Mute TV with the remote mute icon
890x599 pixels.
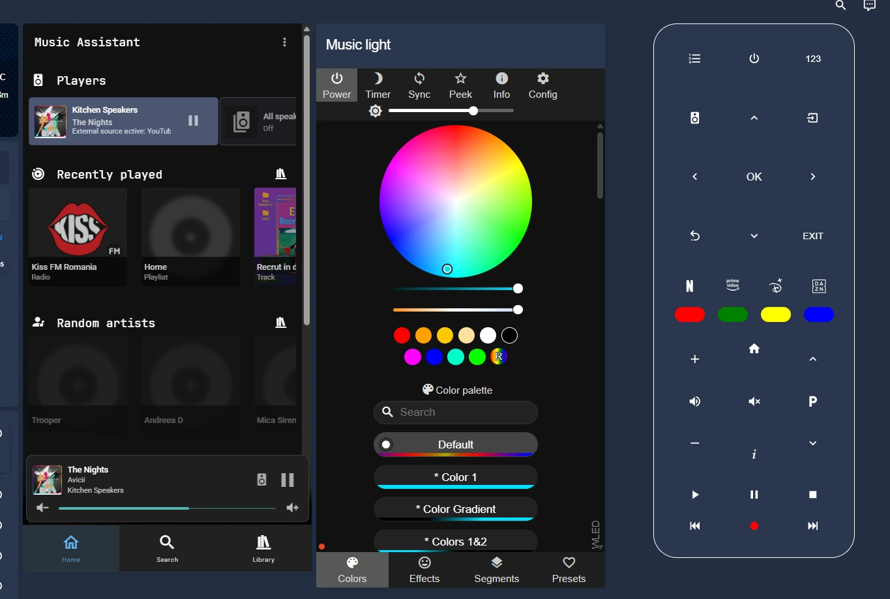(754, 402)
